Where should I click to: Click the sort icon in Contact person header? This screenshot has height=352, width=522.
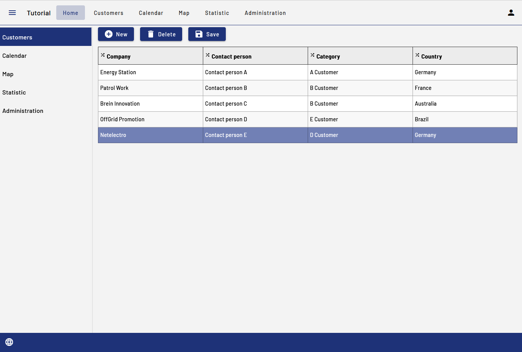tap(207, 55)
